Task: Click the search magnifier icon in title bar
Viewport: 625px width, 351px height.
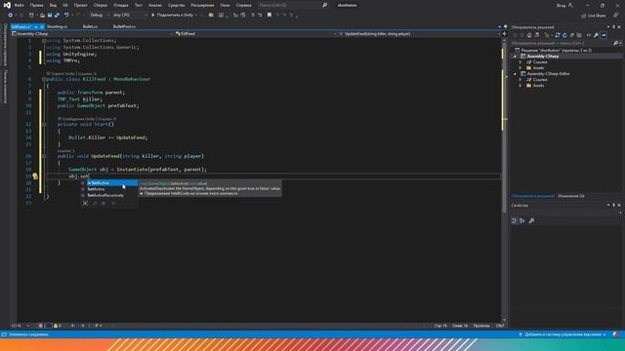Action: coord(325,5)
